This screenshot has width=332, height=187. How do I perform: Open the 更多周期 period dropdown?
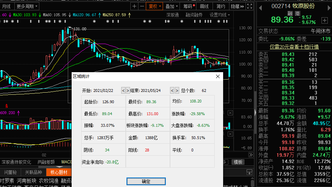pyautogui.click(x=27, y=6)
